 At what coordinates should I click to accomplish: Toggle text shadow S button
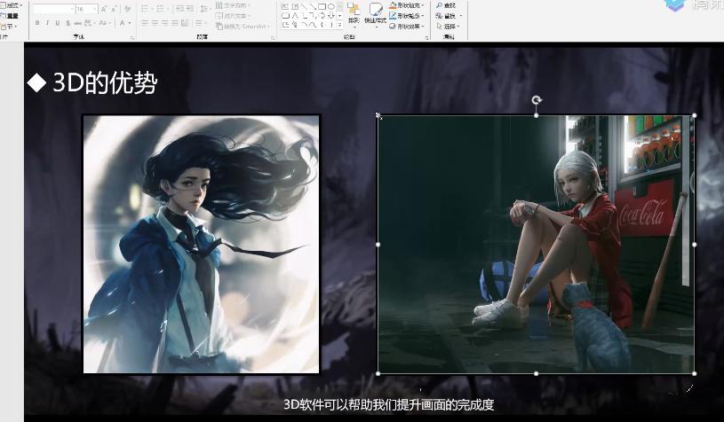68,22
